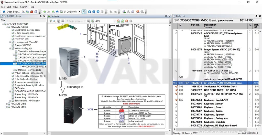Uncheck the Small parts PC M720 checkbox
Image resolution: width=262 pixels, height=135 pixels.
(176, 87)
